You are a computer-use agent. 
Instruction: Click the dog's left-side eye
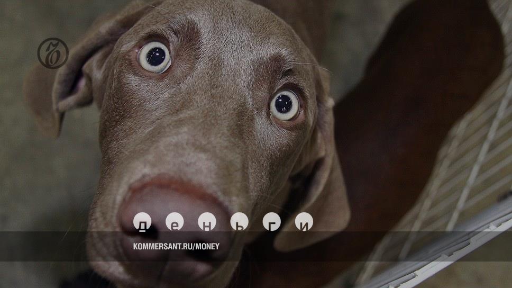(154, 57)
